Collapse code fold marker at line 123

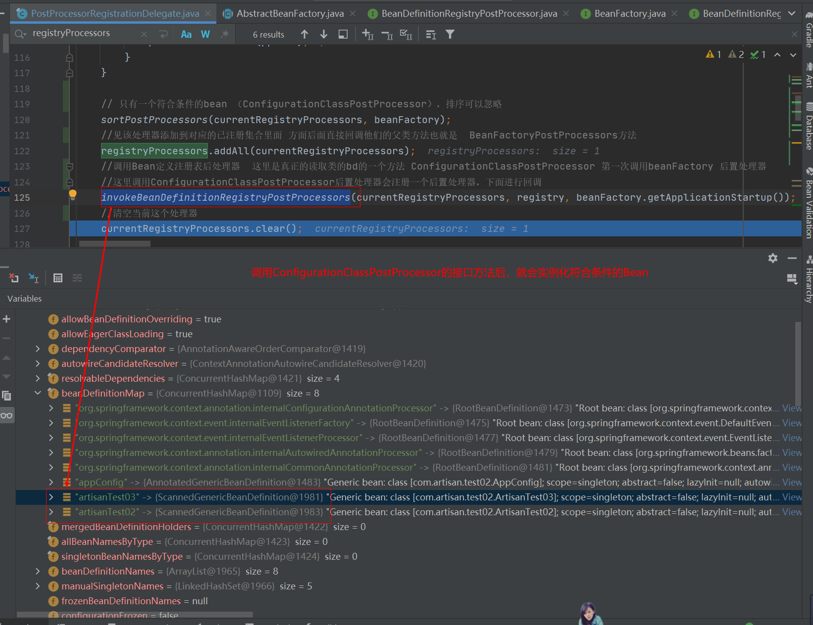point(69,167)
